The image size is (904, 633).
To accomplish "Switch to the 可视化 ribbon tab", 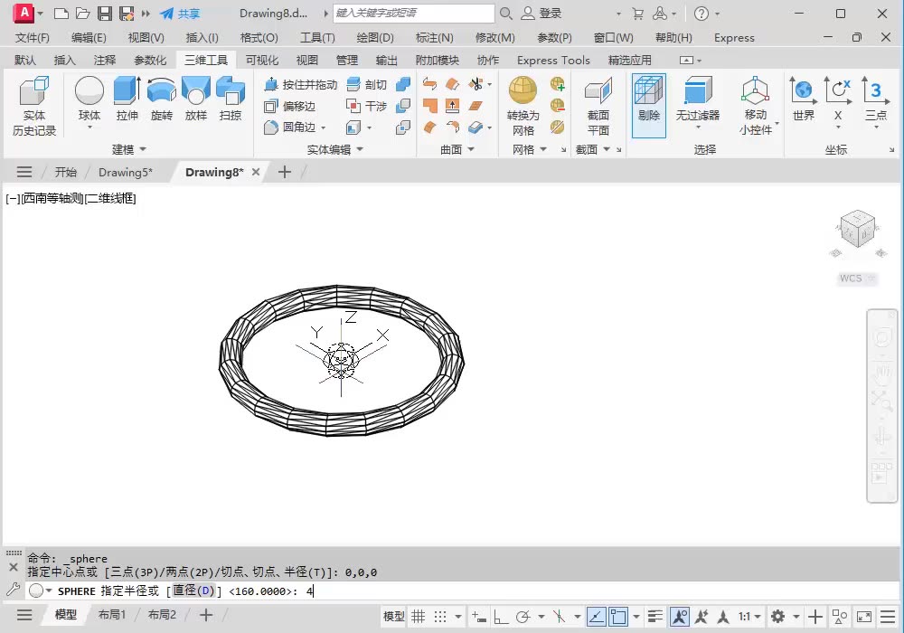I will coord(262,60).
